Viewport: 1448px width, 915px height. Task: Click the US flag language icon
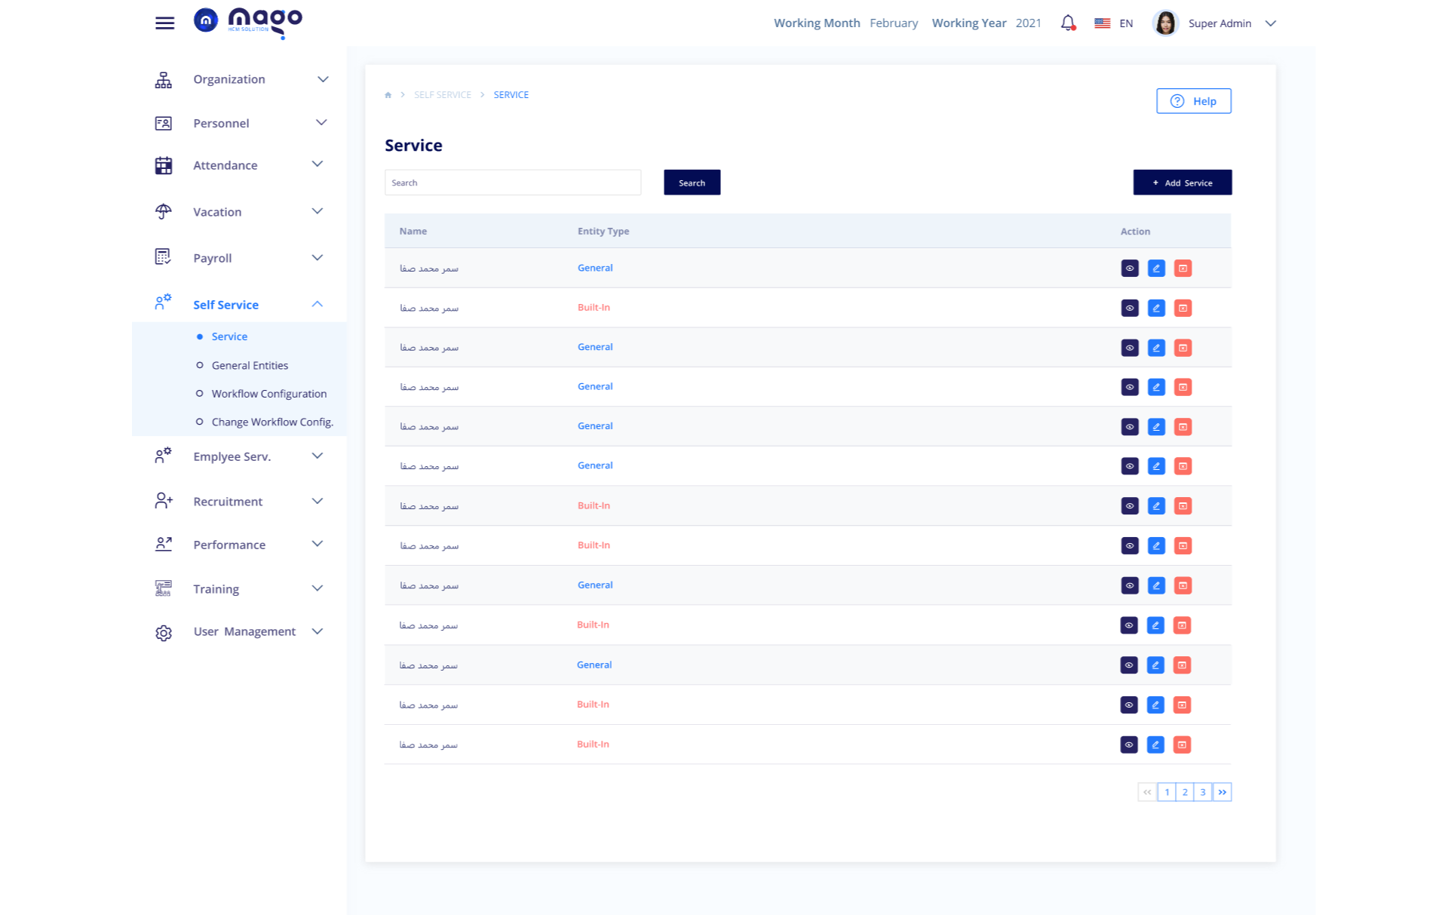1102,23
